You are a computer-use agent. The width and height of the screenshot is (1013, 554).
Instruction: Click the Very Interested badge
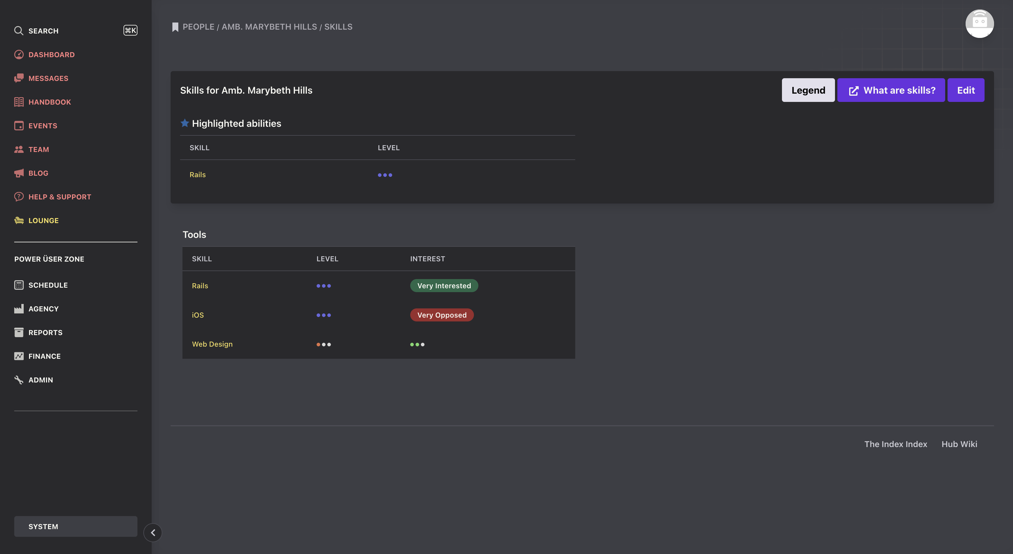pyautogui.click(x=444, y=286)
